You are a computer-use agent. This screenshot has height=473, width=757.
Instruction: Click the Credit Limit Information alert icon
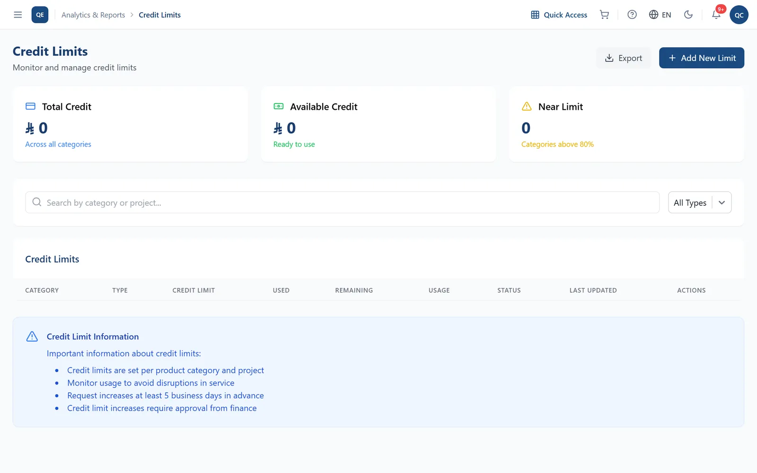click(32, 336)
